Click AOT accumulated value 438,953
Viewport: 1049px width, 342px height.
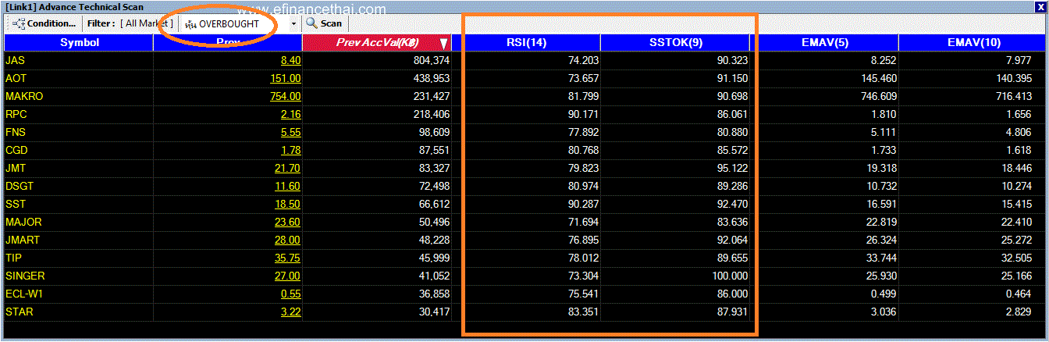point(432,78)
